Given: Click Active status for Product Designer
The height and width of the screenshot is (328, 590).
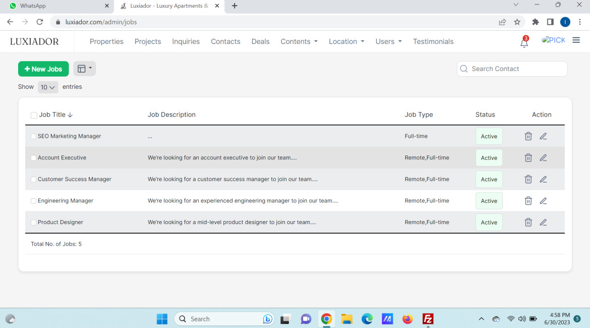Looking at the screenshot, I should pos(489,222).
